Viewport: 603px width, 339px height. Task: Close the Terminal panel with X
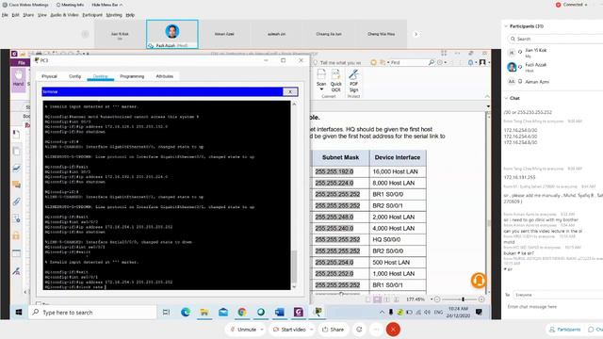point(290,91)
